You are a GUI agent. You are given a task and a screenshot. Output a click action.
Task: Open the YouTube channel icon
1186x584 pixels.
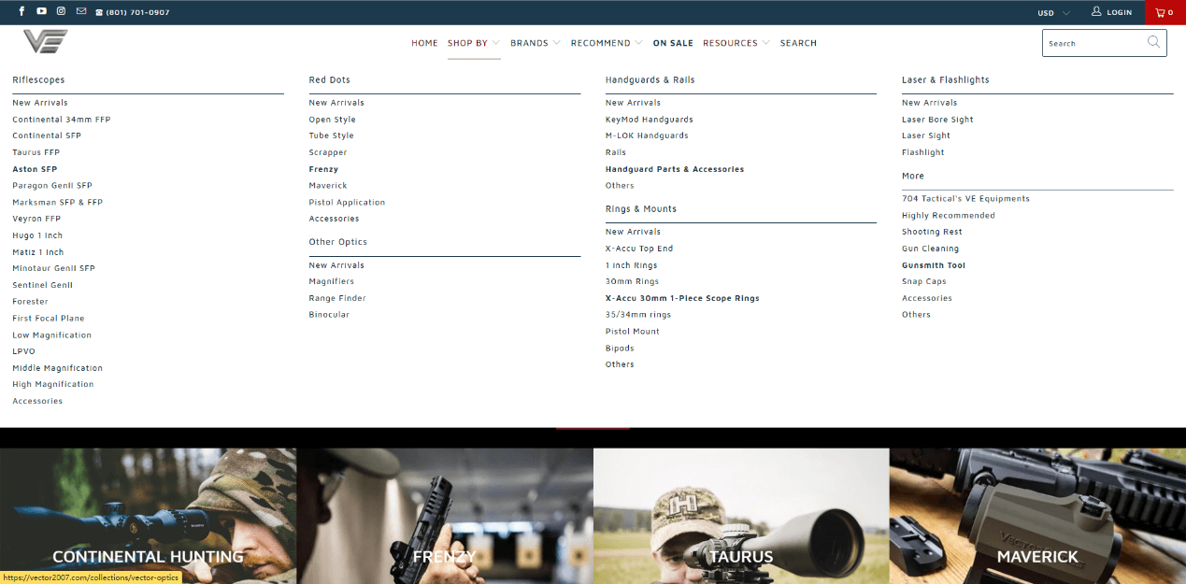(41, 12)
